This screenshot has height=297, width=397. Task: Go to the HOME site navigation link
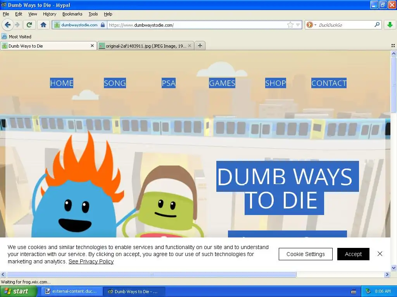tap(62, 83)
